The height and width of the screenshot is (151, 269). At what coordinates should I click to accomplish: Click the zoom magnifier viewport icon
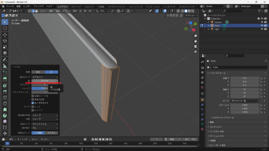[195, 36]
